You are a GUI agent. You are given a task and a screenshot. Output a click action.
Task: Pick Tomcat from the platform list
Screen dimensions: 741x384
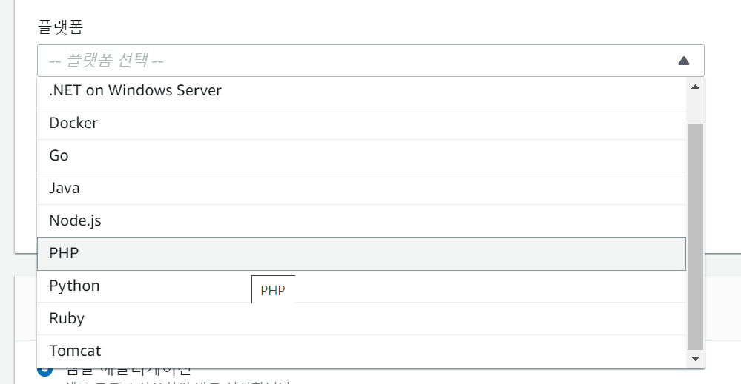point(361,351)
